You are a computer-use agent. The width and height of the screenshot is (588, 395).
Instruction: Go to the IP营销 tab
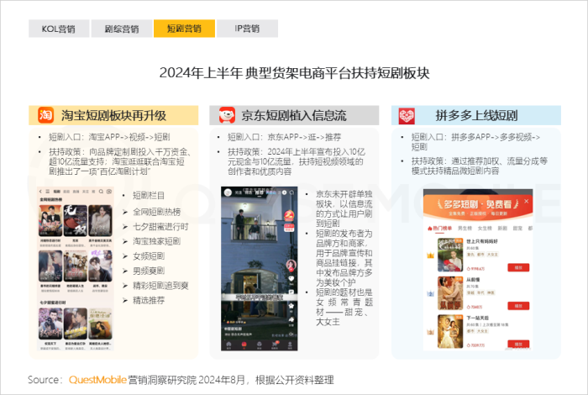pyautogui.click(x=241, y=29)
